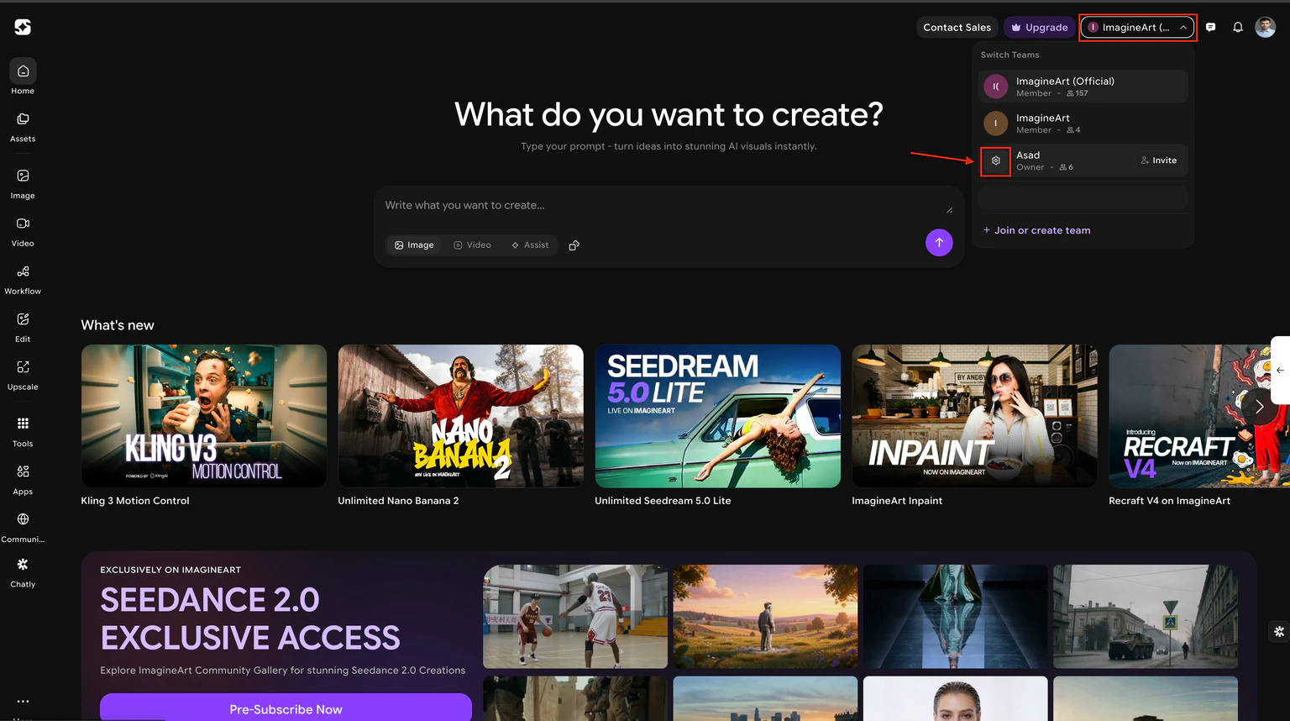
Task: Open notifications bell
Action: point(1238,27)
